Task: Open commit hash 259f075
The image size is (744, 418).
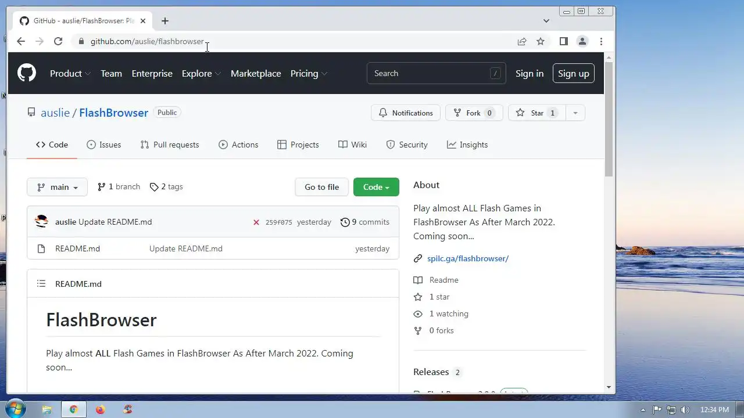Action: 279,222
